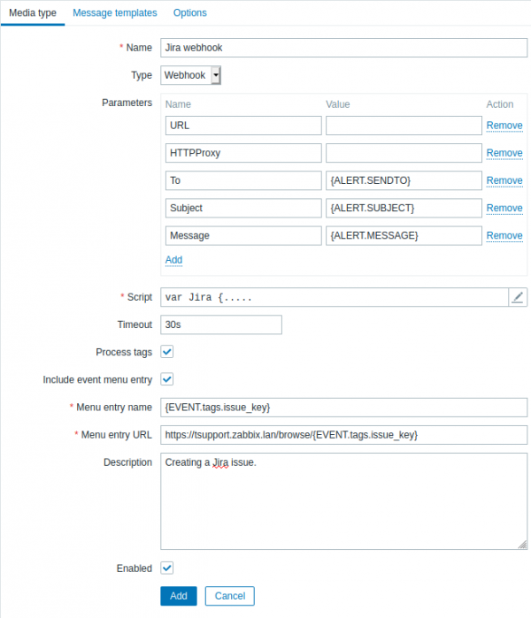Open the script editor pencil icon
Viewport: 531px width, 618px height.
518,298
